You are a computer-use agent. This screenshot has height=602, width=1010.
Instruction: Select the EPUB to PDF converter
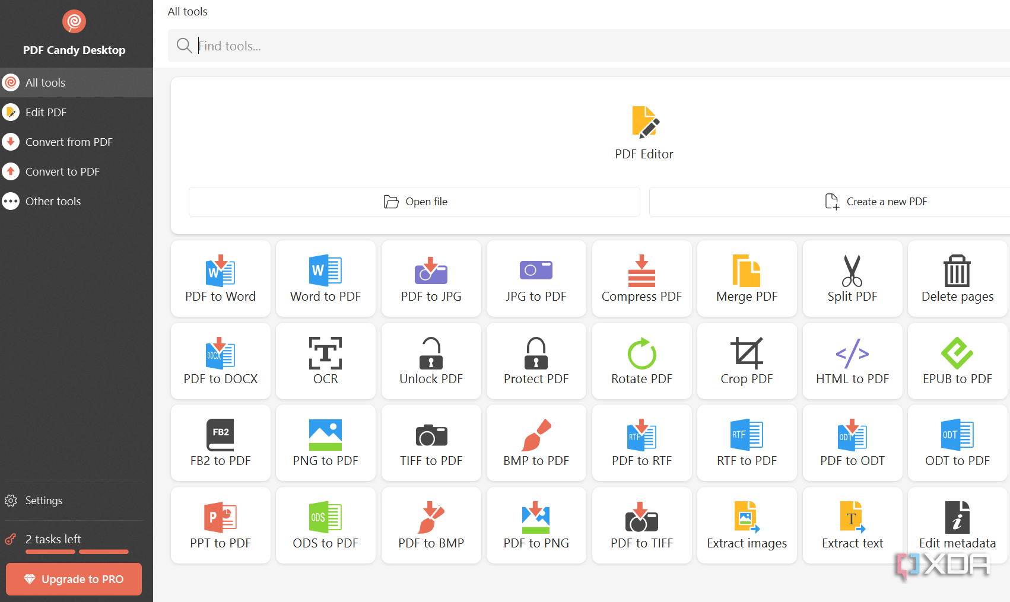coord(957,361)
